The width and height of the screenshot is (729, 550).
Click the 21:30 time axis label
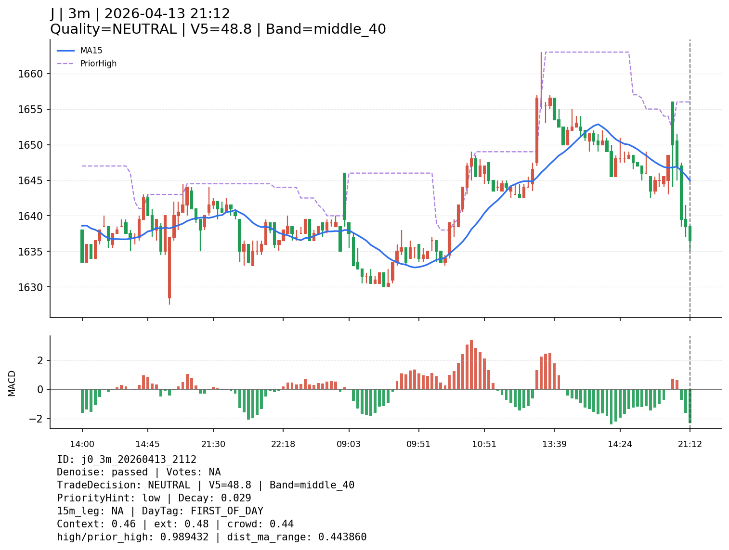click(x=213, y=444)
